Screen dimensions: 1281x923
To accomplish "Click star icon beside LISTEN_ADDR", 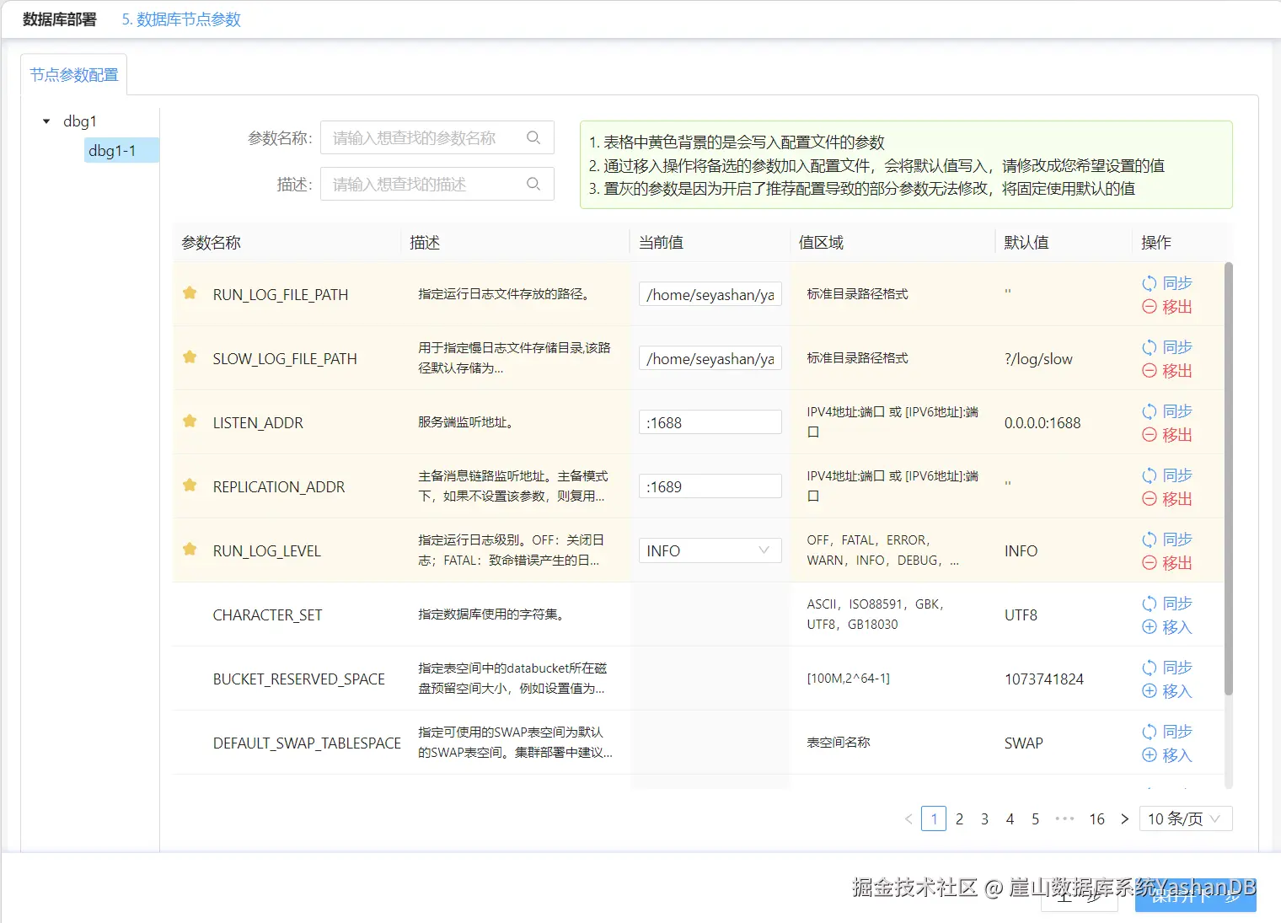I will (190, 421).
